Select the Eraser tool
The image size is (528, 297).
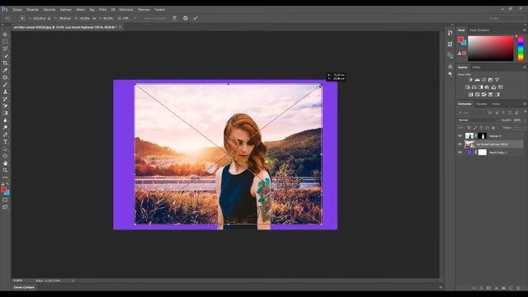coord(5,106)
